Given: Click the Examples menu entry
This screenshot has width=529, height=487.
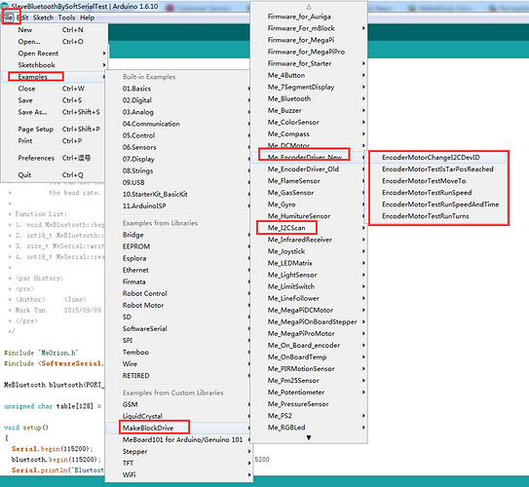Looking at the screenshot, I should [x=55, y=77].
